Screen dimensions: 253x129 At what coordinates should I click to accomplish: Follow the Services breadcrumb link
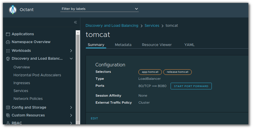[x=152, y=26]
